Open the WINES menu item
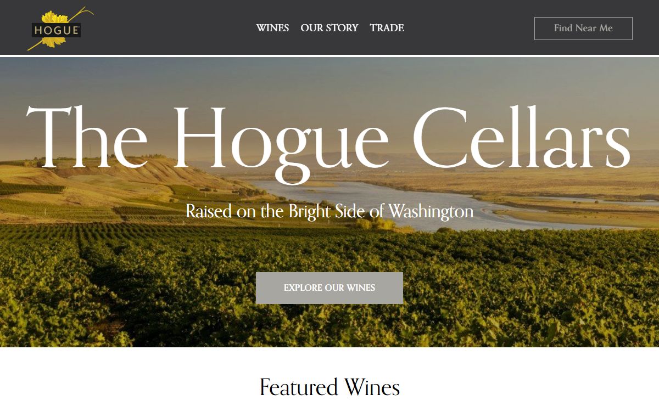This screenshot has height=406, width=659. [x=272, y=28]
